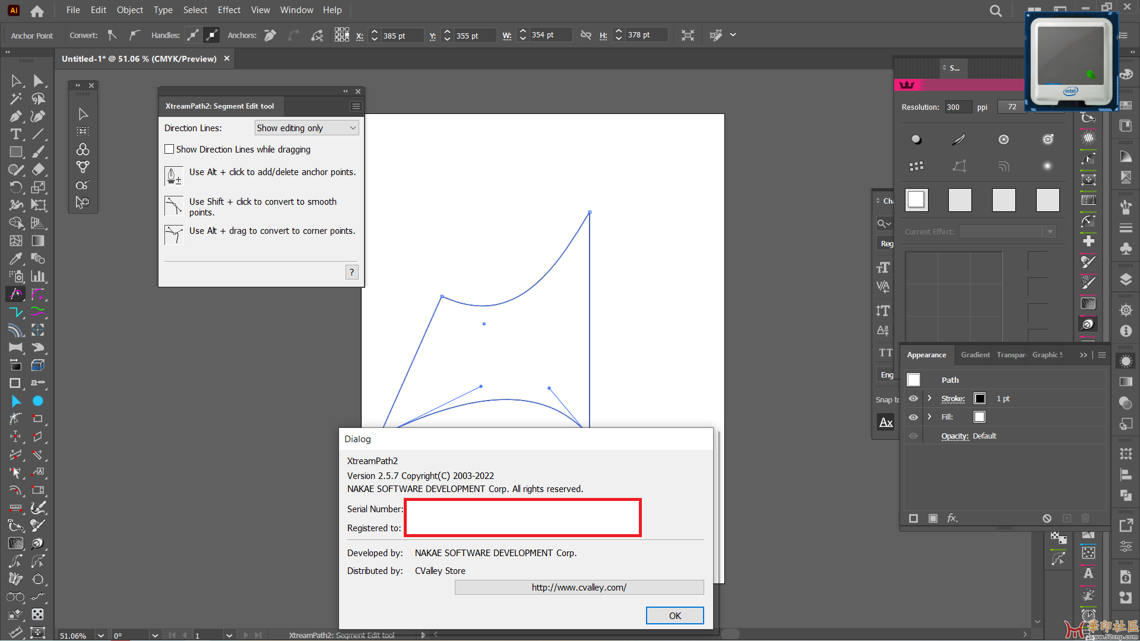Click the Resolution 300 ppi field
This screenshot has width=1140, height=641.
pyautogui.click(x=958, y=107)
